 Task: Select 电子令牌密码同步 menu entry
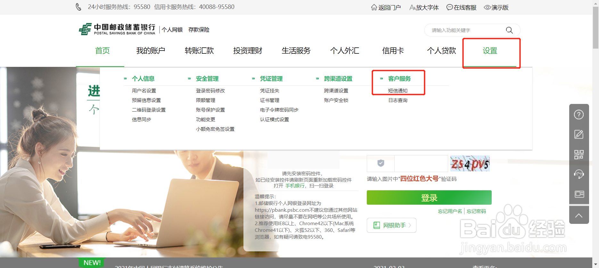coord(279,110)
